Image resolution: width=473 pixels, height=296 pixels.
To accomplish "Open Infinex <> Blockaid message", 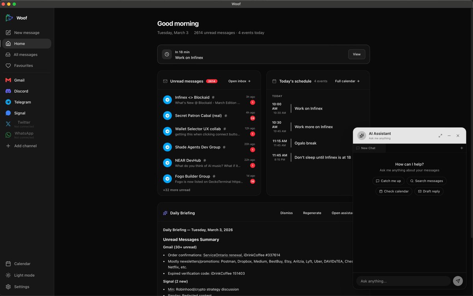I will [x=209, y=100].
